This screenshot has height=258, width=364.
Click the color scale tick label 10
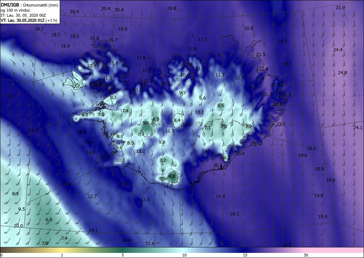pyautogui.click(x=184, y=255)
